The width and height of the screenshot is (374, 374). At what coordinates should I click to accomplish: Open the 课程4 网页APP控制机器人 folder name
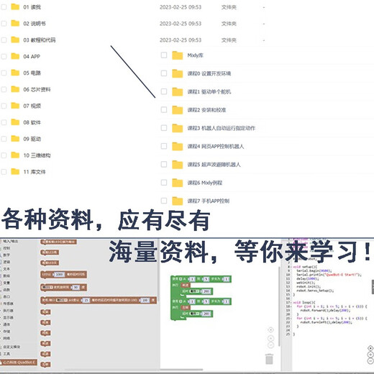(x=216, y=146)
